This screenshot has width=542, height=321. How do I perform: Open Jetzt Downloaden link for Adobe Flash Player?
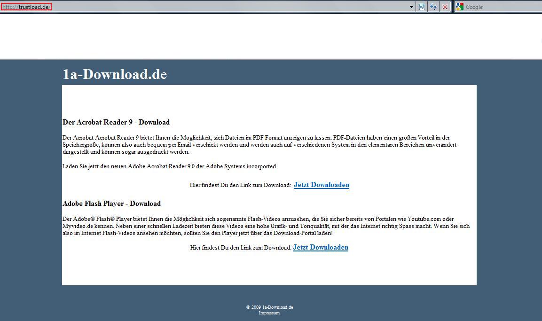[x=321, y=247]
